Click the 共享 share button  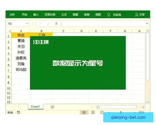[x=140, y=15]
